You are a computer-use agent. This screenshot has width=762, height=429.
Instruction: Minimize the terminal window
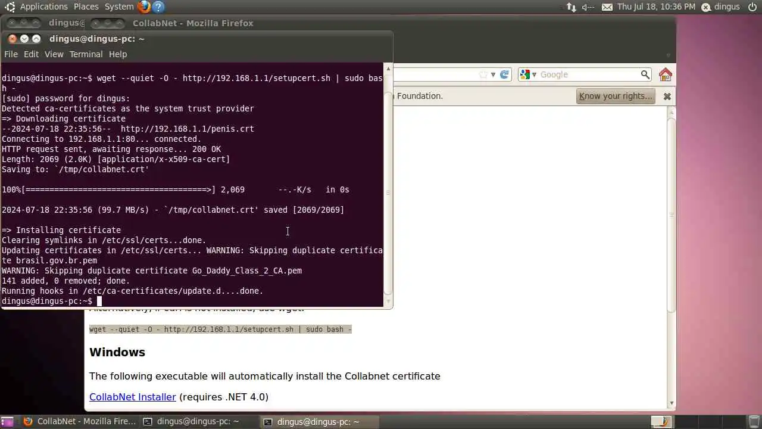tap(24, 39)
